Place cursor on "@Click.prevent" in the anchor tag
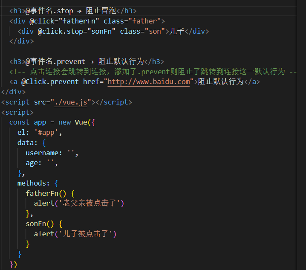This screenshot has width=306, height=270. [50, 81]
